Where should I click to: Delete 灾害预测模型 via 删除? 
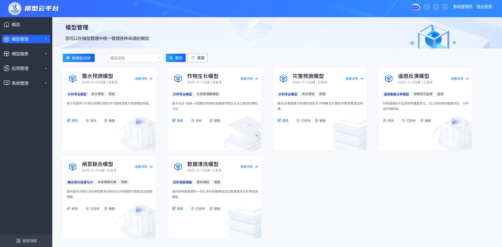[x=320, y=121]
